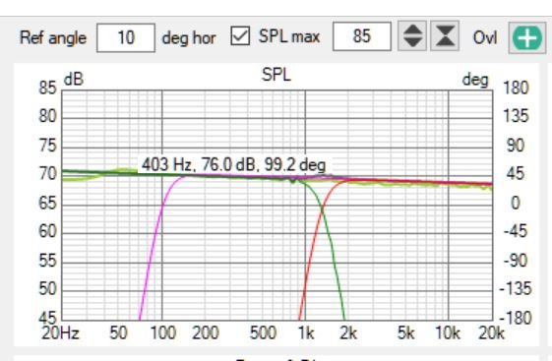Click the 'deg hor' label
552x361 pixels.
click(189, 38)
